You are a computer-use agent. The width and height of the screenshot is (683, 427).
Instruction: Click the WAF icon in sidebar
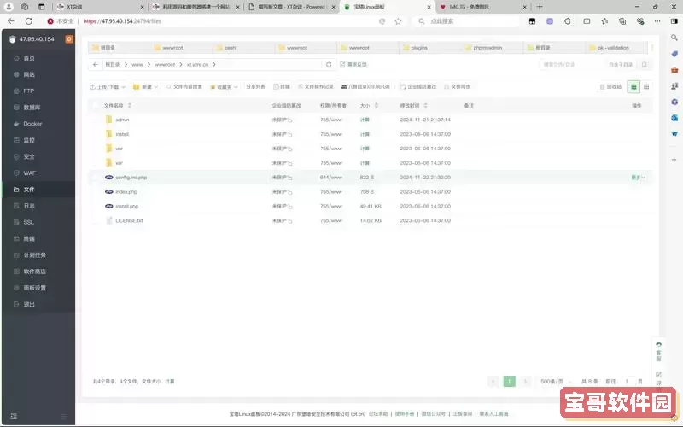(16, 173)
